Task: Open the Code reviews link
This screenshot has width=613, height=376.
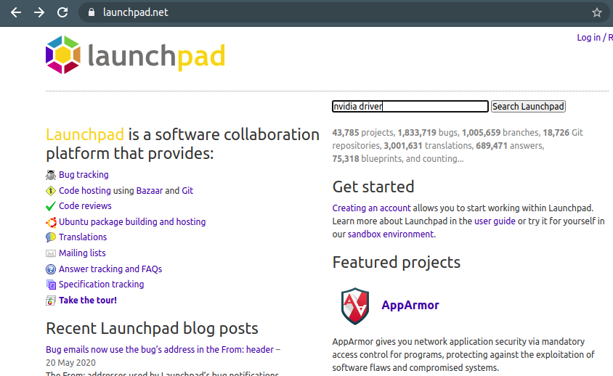Action: (85, 205)
